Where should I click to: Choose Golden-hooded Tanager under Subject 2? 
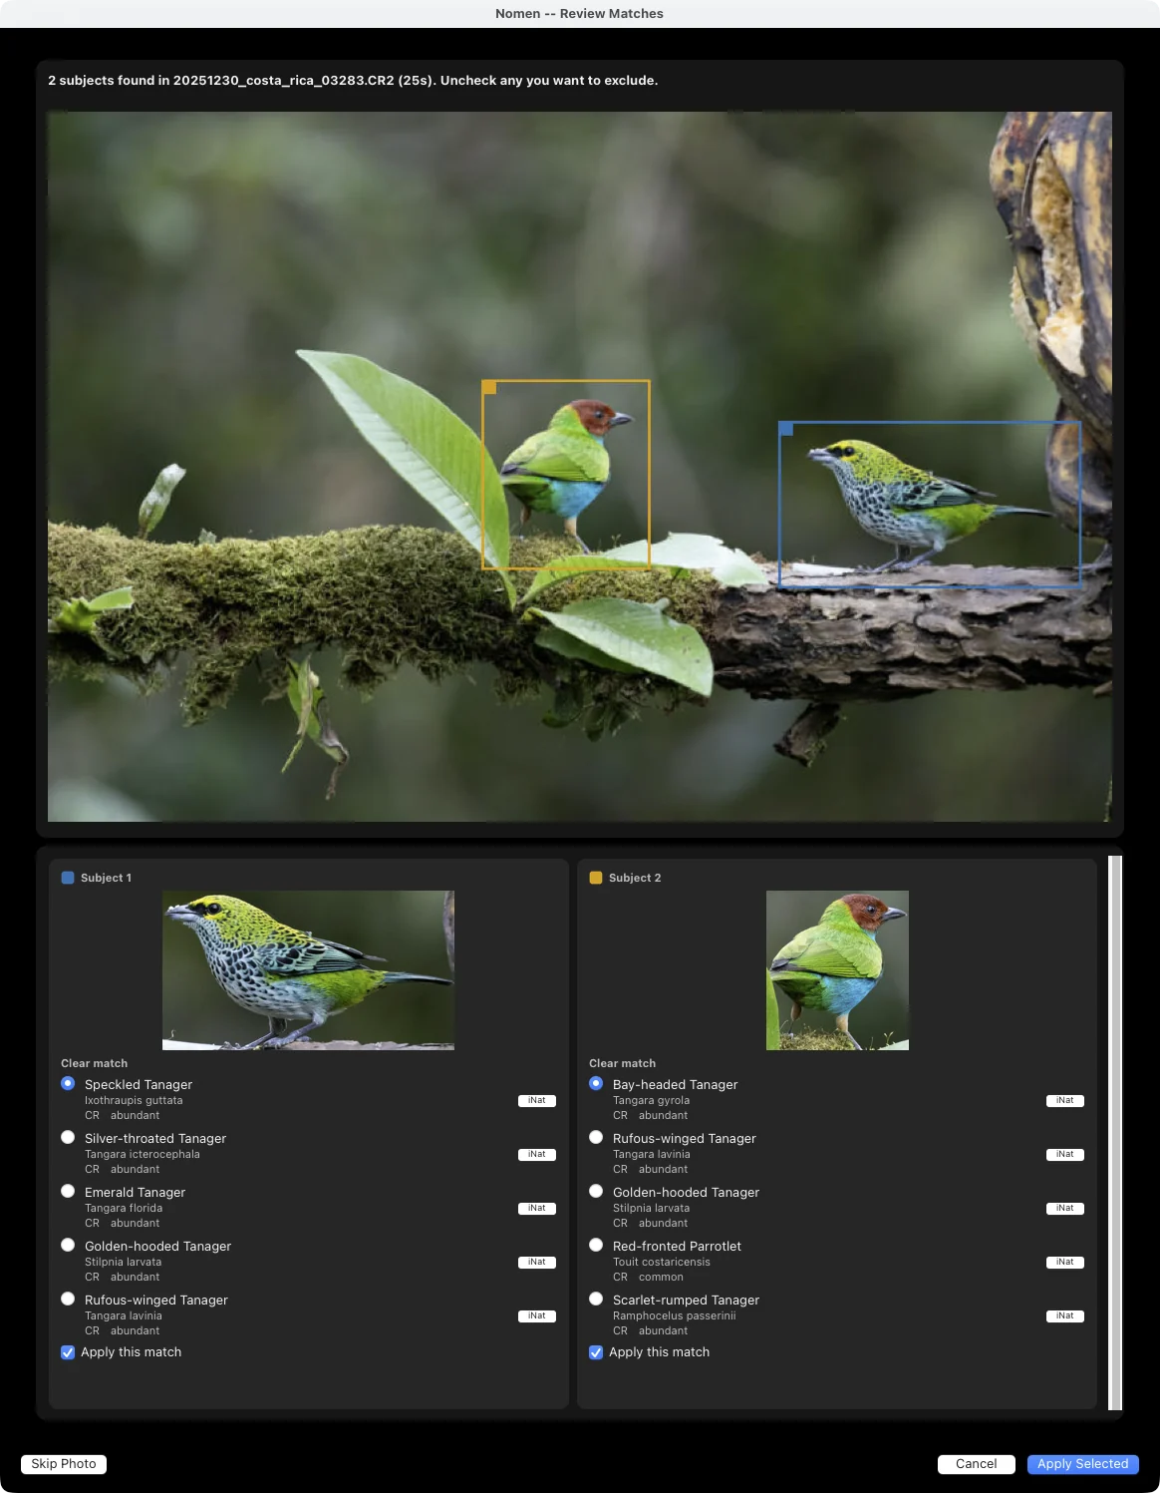(x=596, y=1191)
